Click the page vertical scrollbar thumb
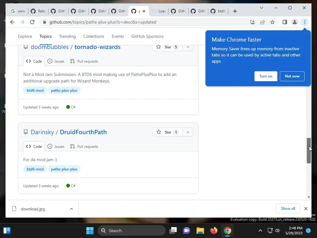Image resolution: width=317 pixels, height=238 pixels. click(309, 151)
